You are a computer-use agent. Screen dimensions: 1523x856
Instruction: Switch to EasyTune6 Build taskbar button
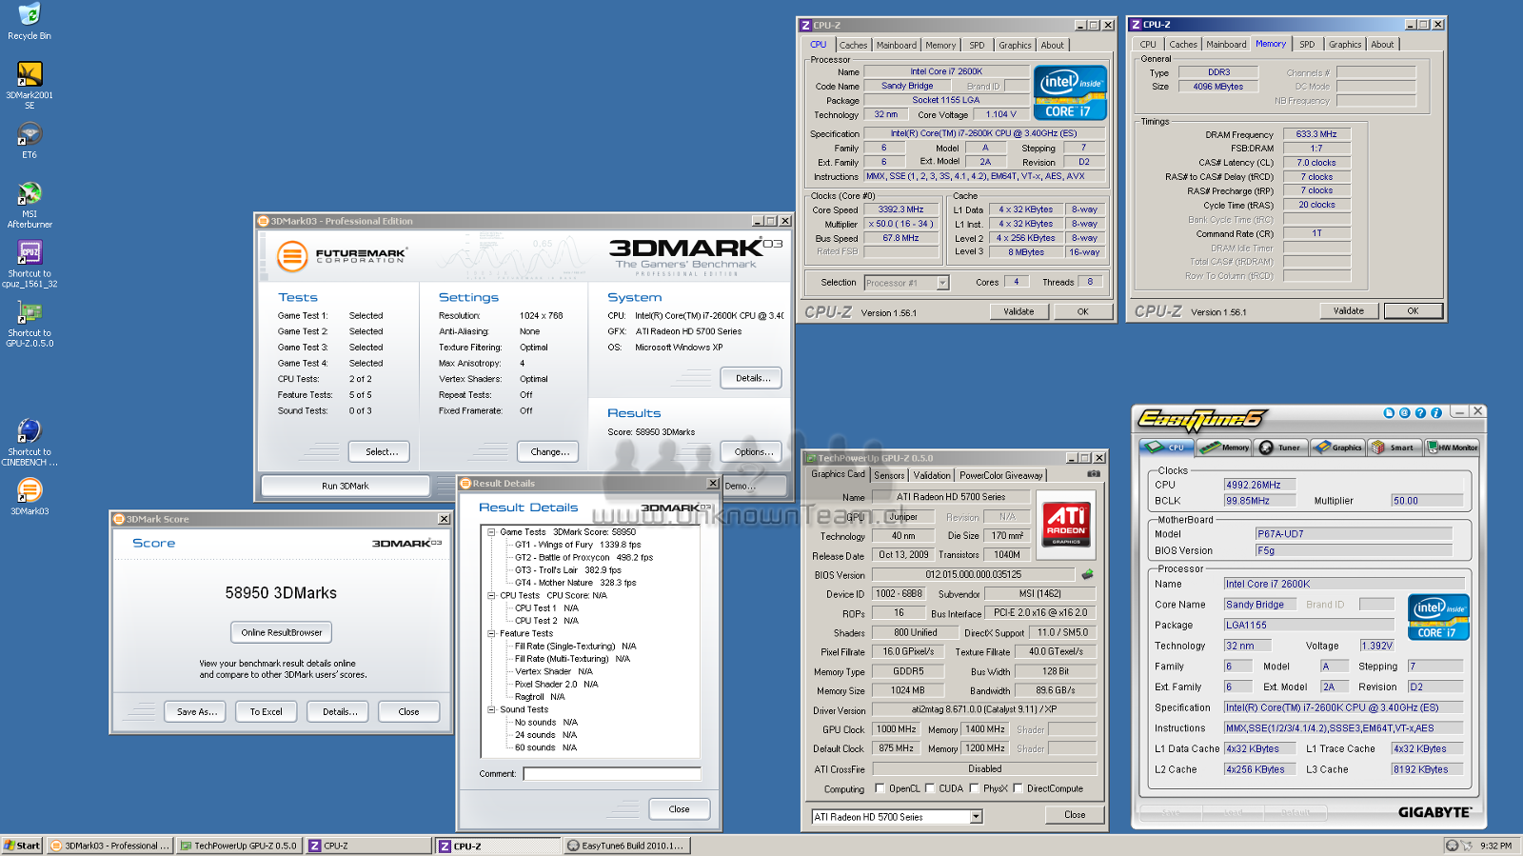point(626,846)
